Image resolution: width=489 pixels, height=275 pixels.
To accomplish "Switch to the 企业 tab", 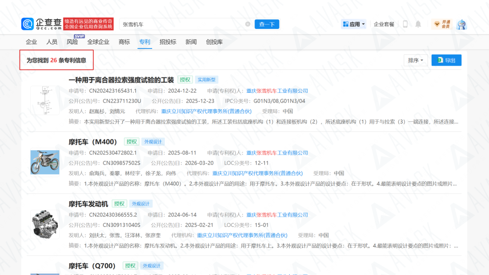I will pyautogui.click(x=31, y=42).
